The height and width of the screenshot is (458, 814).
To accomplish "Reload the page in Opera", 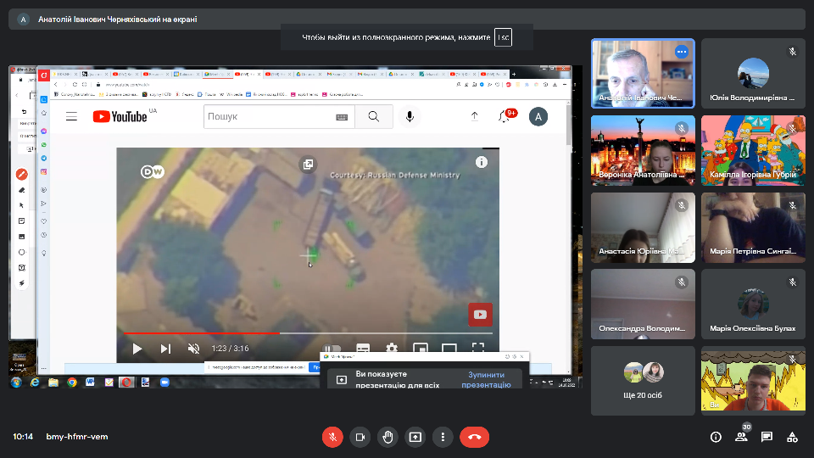I will point(75,84).
